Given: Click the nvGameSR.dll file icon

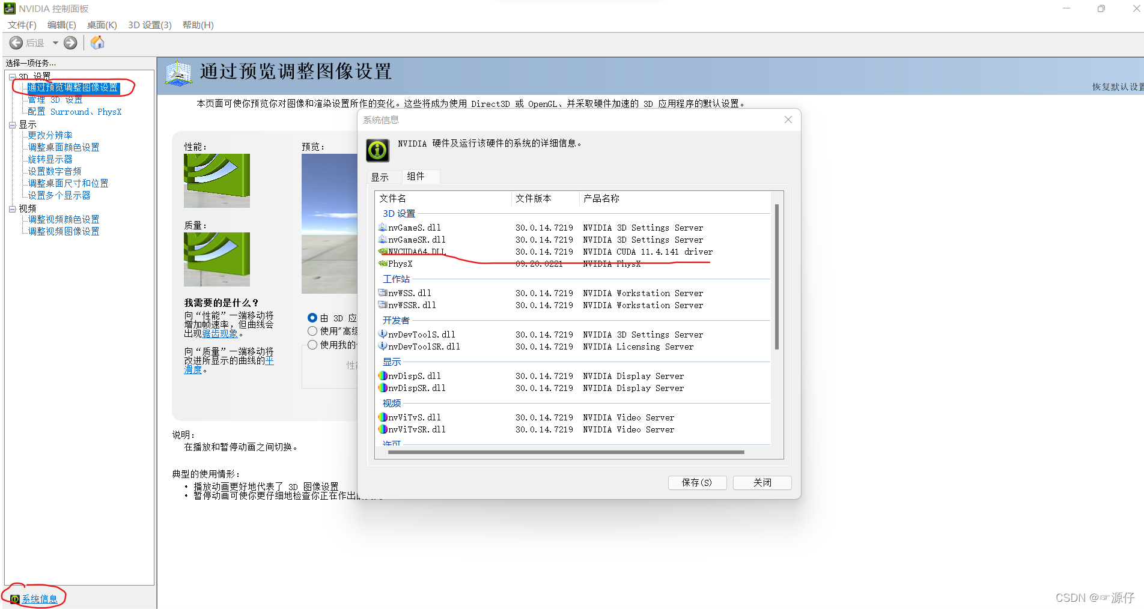Looking at the screenshot, I should (383, 240).
